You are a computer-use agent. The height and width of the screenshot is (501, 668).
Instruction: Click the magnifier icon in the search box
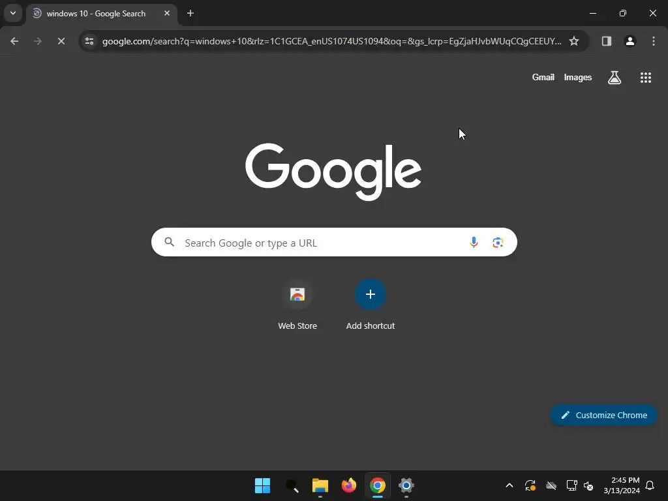click(x=169, y=243)
